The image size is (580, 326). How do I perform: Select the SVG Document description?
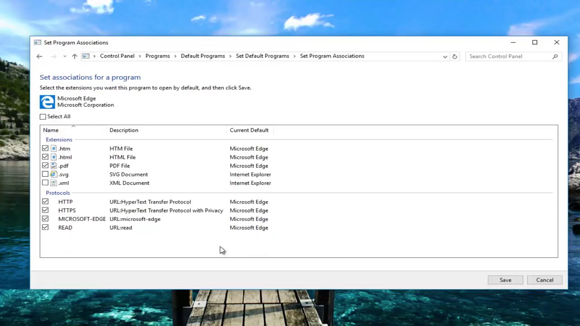tap(129, 174)
